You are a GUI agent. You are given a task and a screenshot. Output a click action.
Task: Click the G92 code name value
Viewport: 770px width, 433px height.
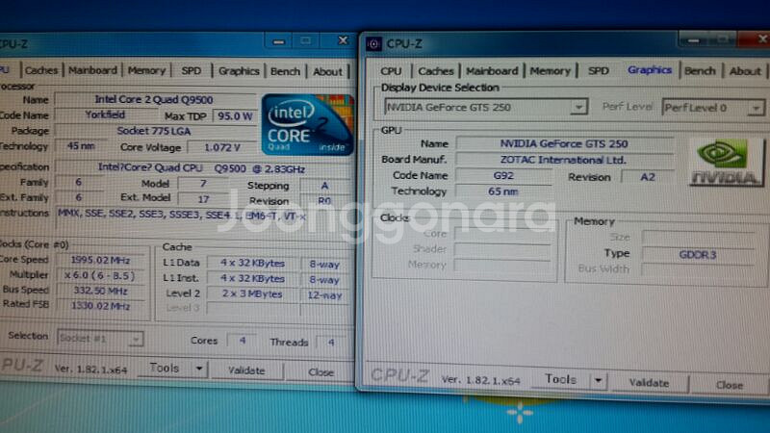tap(503, 176)
